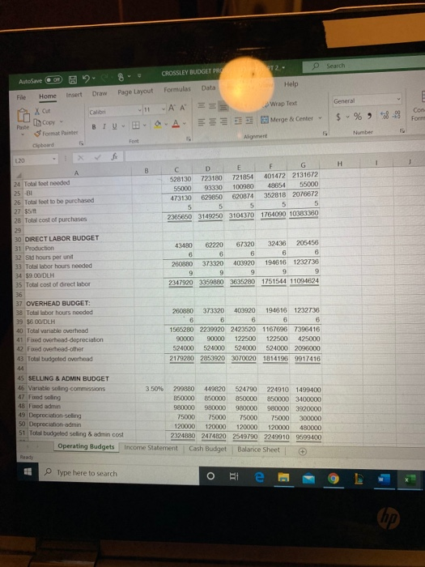
Task: Click Accounting Number Format dollar icon
Action: coord(338,117)
